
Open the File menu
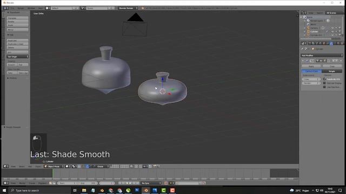(x=12, y=8)
